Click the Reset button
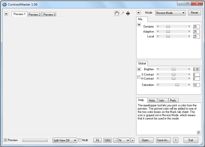The height and width of the screenshot is (147, 205). pos(194,13)
